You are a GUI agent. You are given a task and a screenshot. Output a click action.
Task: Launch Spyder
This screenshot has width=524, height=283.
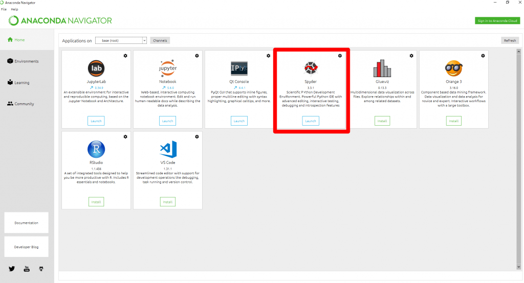pyautogui.click(x=311, y=121)
